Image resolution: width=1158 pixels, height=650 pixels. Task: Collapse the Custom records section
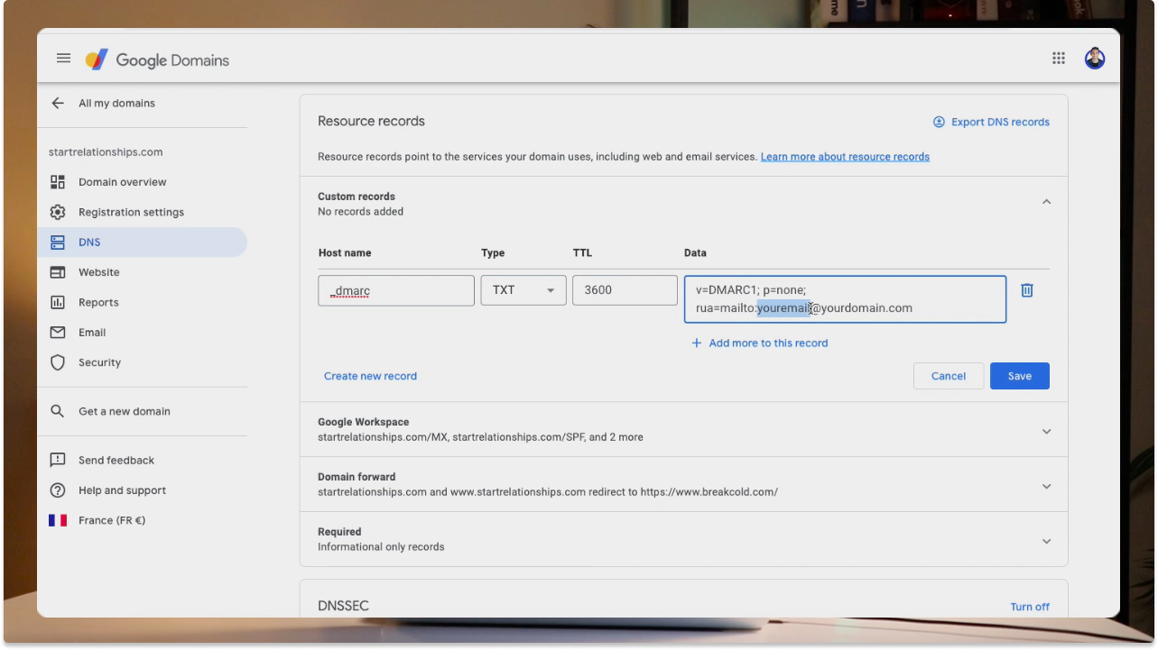pyautogui.click(x=1047, y=202)
